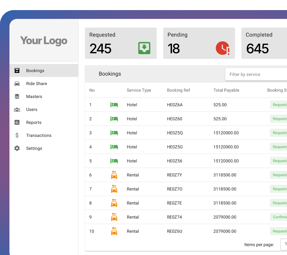Click booking reference RE0Z7E
287x255 pixels.
[x=174, y=203]
